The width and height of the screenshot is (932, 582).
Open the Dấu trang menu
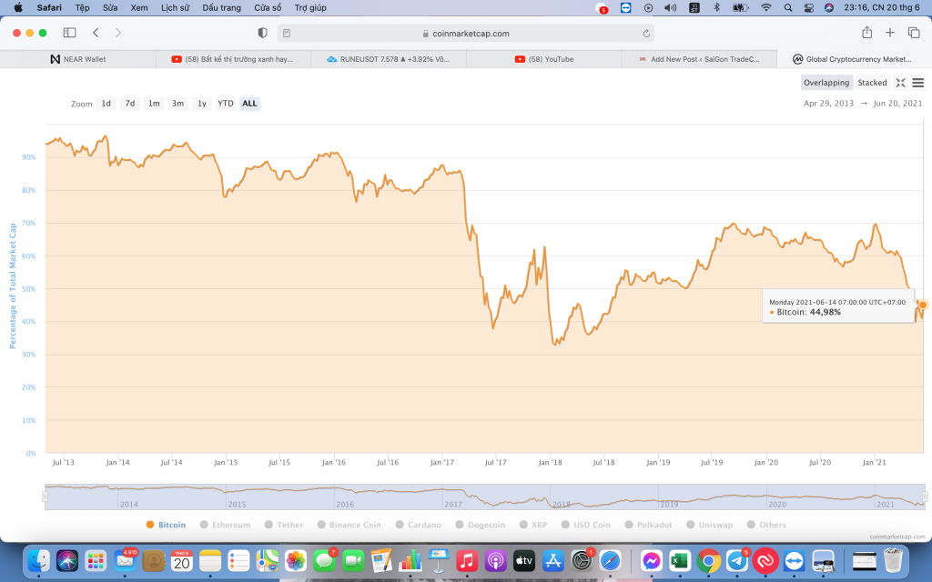point(221,7)
